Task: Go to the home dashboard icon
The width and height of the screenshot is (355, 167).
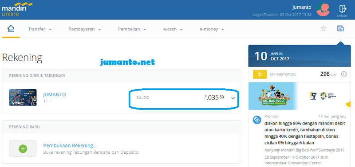Action: 11,29
